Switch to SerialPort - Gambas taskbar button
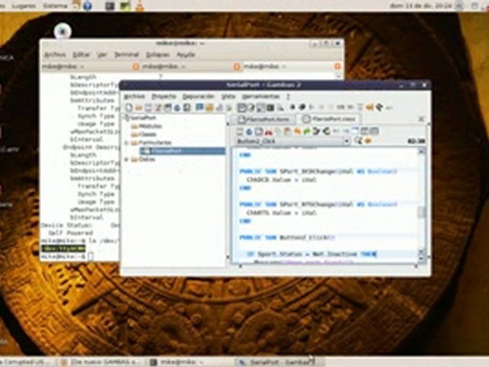Screen dimensions: 489x367 click(x=279, y=362)
